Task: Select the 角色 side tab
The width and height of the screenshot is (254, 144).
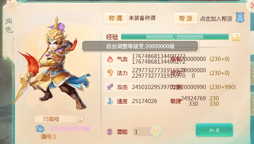Action: (x=9, y=25)
